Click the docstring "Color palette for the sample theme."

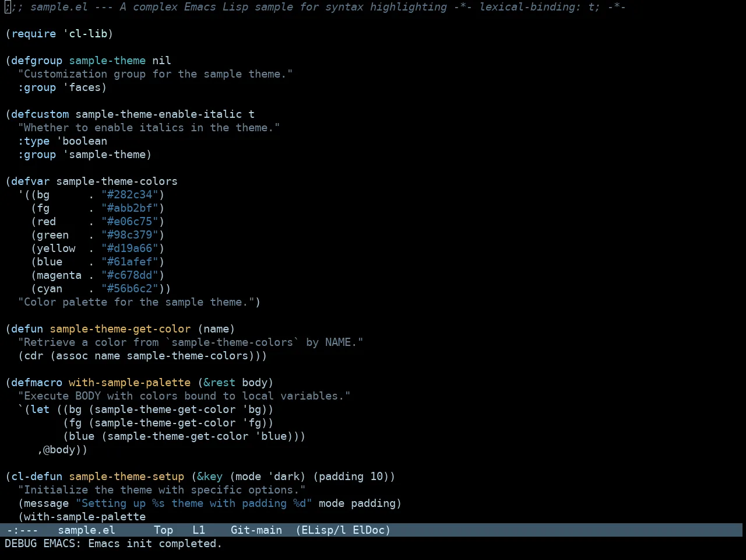click(136, 302)
